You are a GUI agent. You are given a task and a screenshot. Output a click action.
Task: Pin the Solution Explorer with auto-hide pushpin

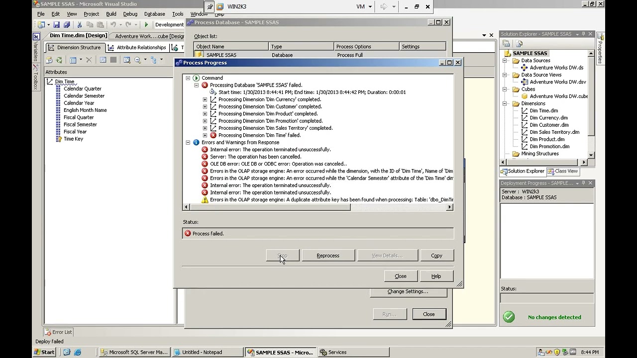click(x=583, y=34)
